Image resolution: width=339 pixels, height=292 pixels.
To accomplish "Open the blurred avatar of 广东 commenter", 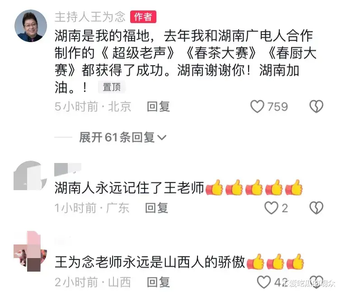I will (x=30, y=176).
